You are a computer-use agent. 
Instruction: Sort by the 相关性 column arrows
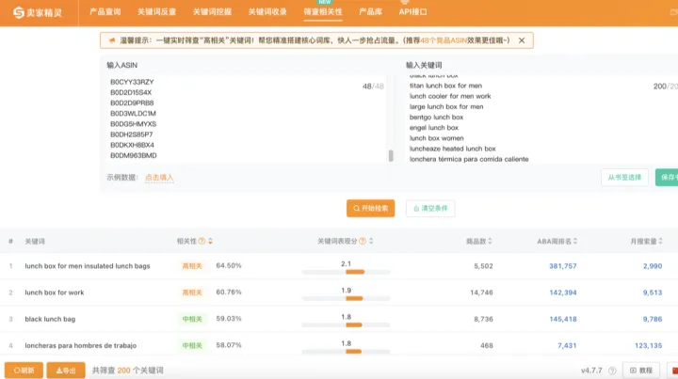tap(211, 242)
